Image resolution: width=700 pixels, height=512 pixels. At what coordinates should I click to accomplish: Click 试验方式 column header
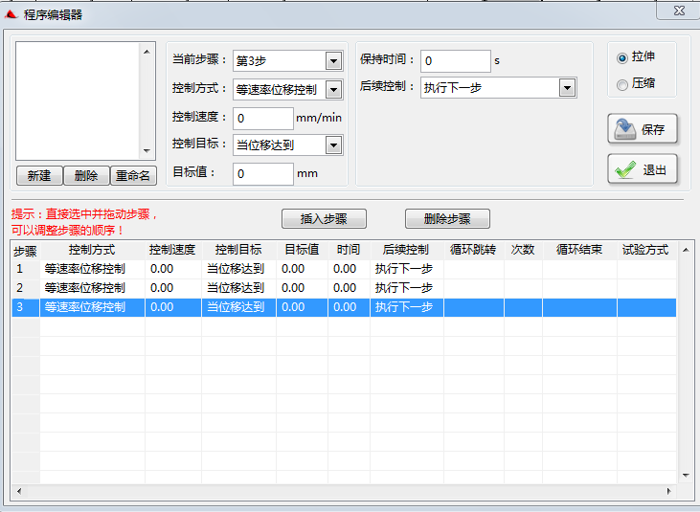[x=646, y=250]
